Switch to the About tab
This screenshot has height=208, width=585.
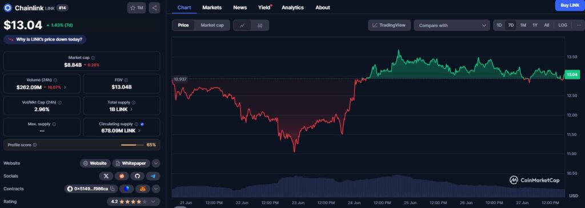[323, 7]
